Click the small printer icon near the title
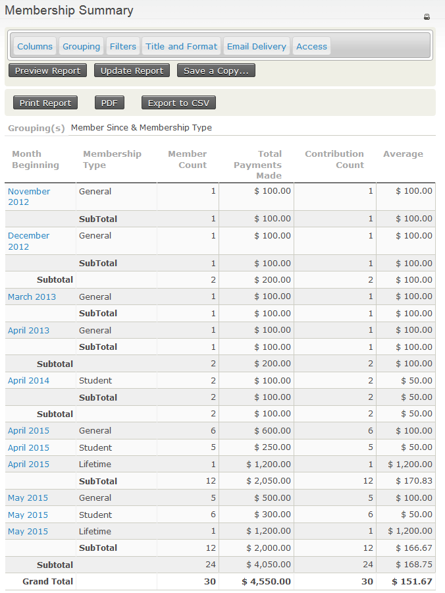The height and width of the screenshot is (593, 445). [427, 17]
